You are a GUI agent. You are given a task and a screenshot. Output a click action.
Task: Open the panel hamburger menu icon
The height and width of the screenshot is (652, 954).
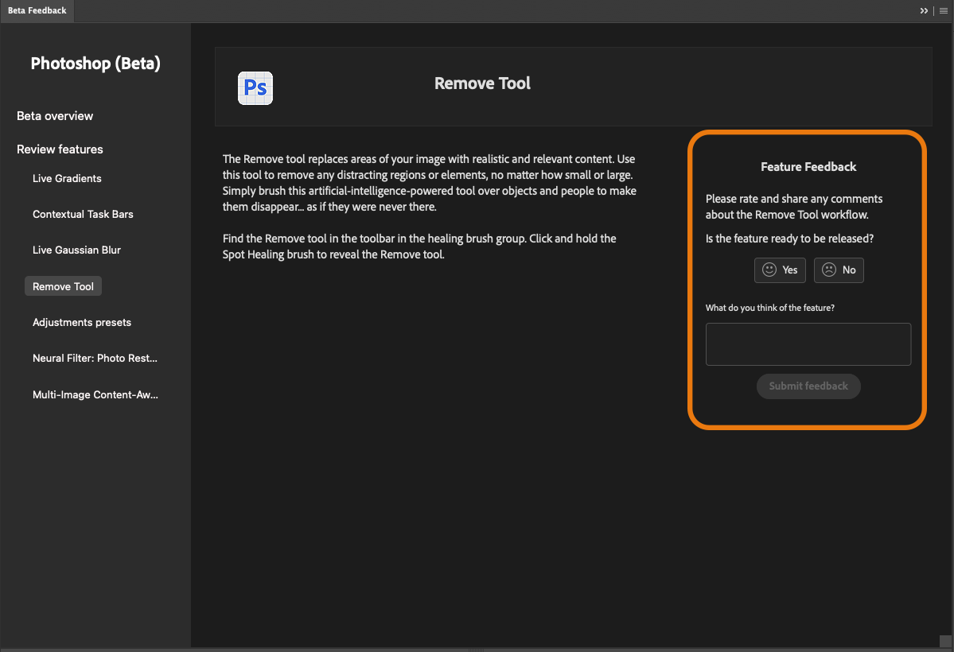pos(943,10)
